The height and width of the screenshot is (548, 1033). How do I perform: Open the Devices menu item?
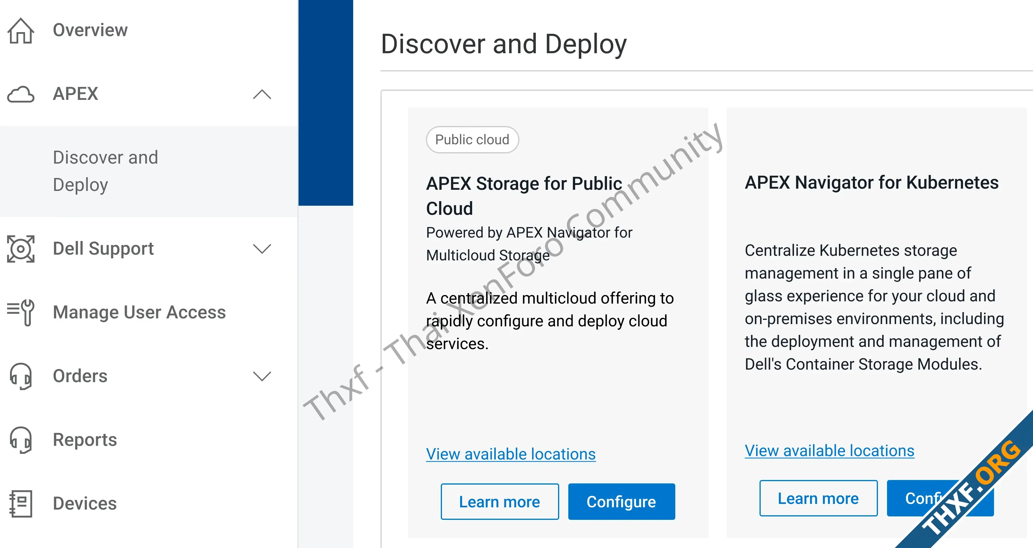pos(85,503)
